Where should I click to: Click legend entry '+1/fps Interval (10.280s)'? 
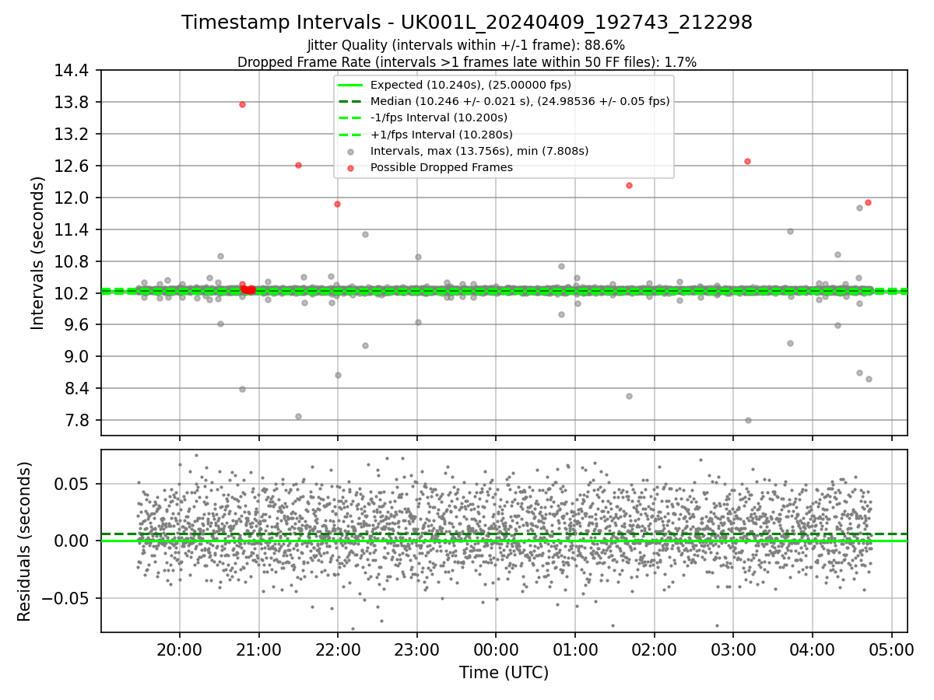[x=440, y=135]
